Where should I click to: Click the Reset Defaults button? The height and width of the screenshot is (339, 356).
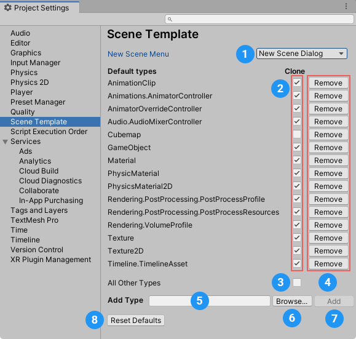[136, 321]
